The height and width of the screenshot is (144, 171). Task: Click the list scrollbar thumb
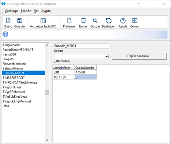[x=47, y=93]
